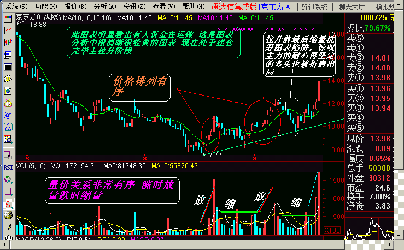This screenshot has width=404, height=250.
Task: Click the 卖① price 13.98 in order book
Action: [x=380, y=77]
